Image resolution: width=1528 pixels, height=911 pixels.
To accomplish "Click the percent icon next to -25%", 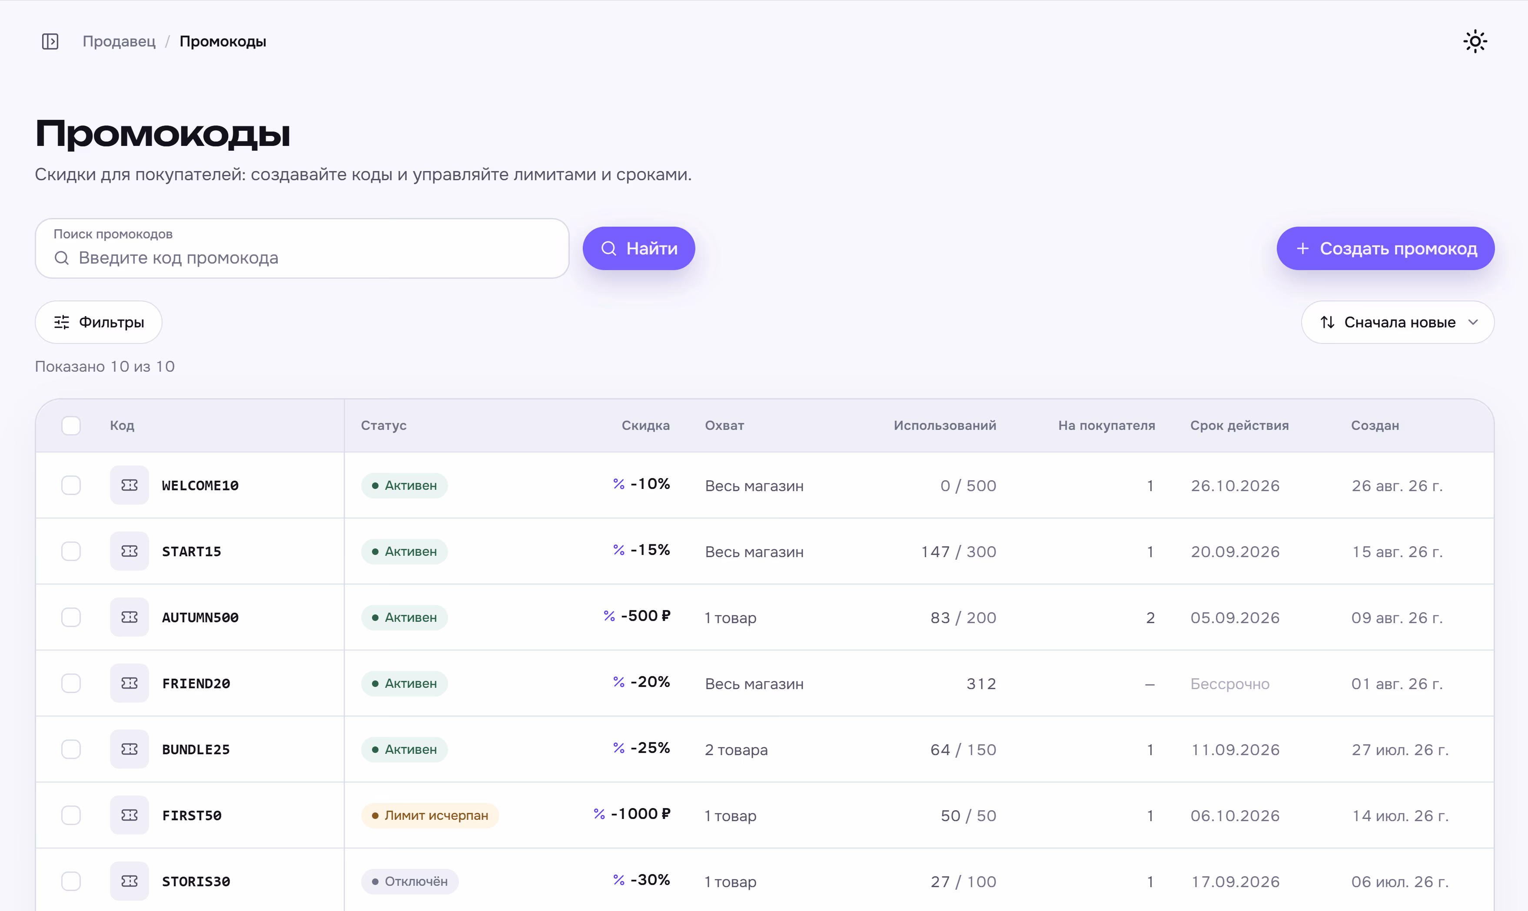I will point(619,748).
